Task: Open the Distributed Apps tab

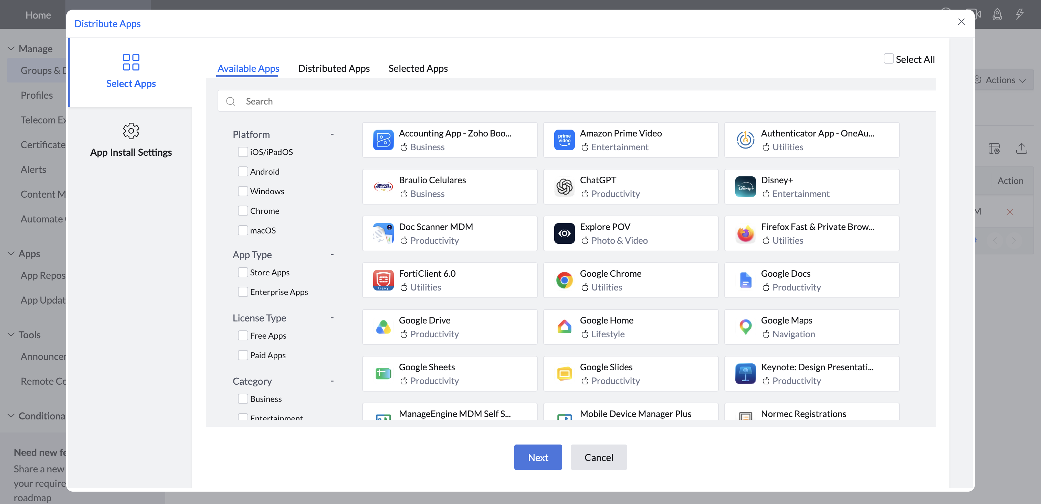Action: pyautogui.click(x=334, y=68)
